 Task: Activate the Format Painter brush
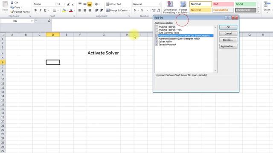(x=12, y=12)
